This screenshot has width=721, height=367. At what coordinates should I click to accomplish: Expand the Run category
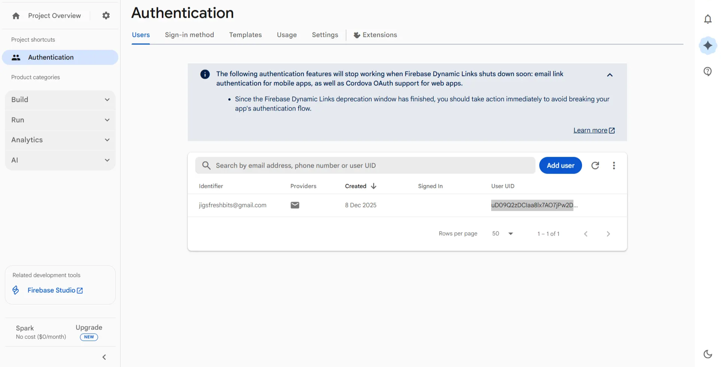(x=60, y=120)
